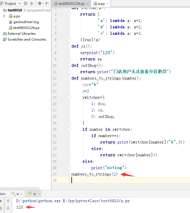
Task: Click the x=2 assignment on line 14
Action: [x=86, y=91]
